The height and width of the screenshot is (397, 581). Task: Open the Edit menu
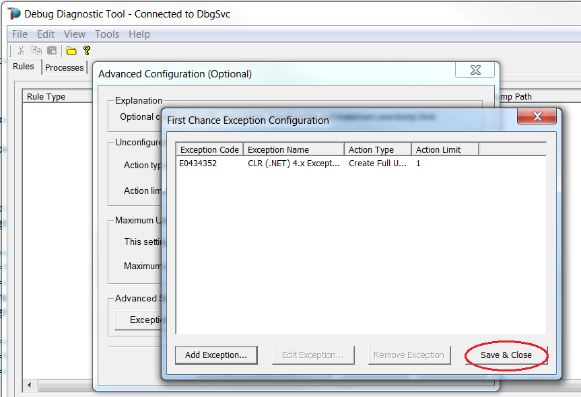[45, 34]
